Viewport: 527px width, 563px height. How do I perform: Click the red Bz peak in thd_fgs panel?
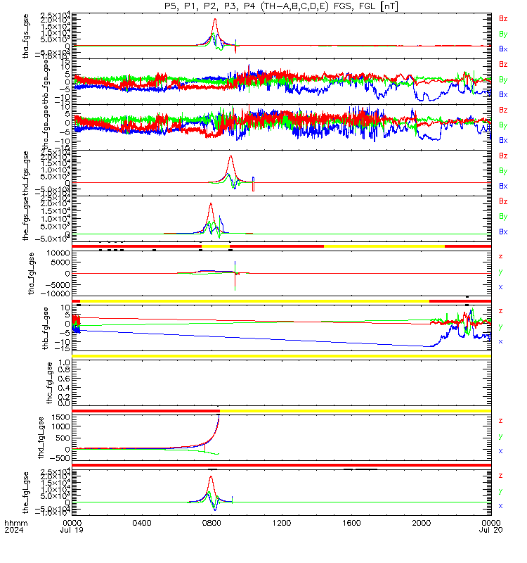(x=230, y=156)
